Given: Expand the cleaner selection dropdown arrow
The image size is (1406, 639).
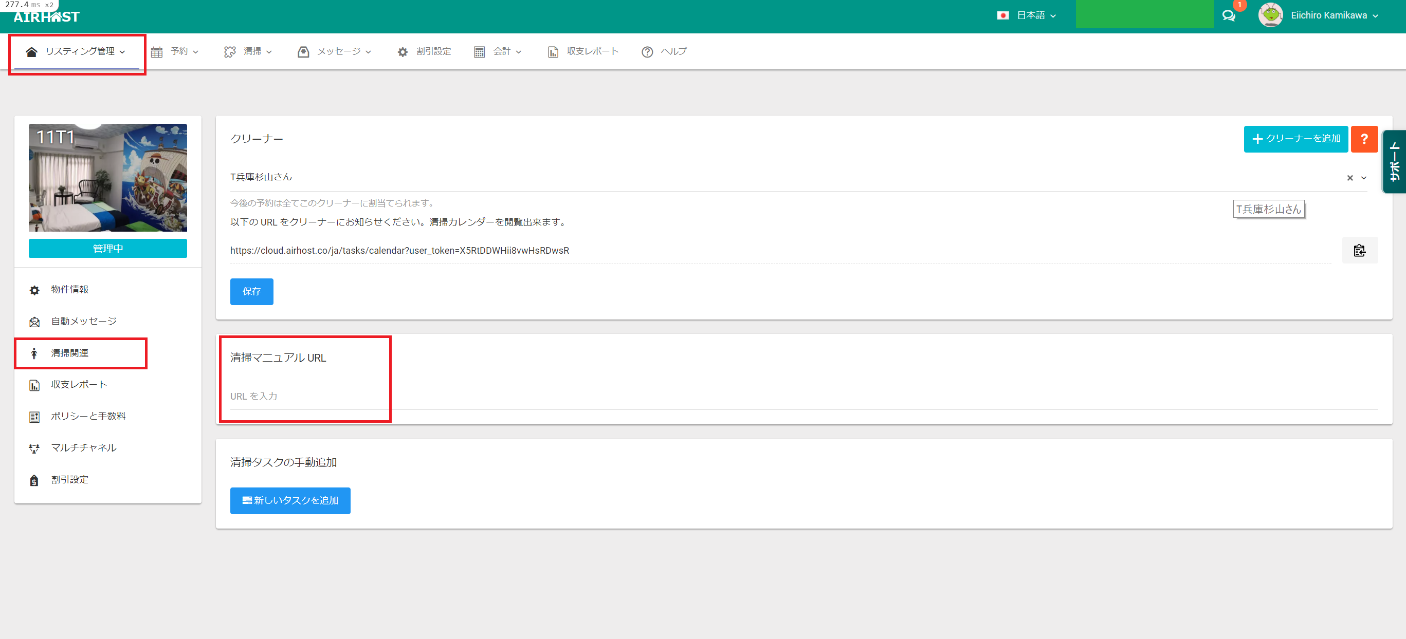Looking at the screenshot, I should pos(1363,178).
